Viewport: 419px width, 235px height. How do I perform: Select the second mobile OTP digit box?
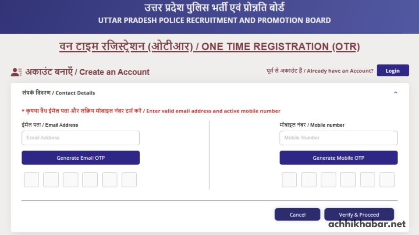[x=309, y=180]
